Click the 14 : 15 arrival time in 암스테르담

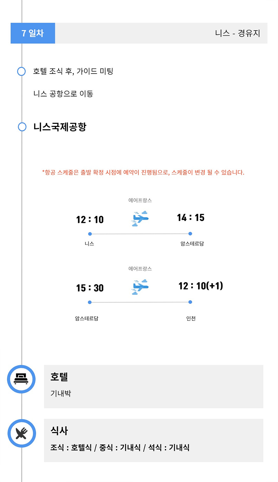pos(190,218)
